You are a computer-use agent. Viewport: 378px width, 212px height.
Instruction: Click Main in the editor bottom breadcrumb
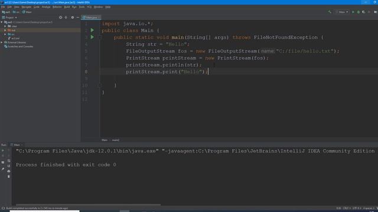(105, 140)
